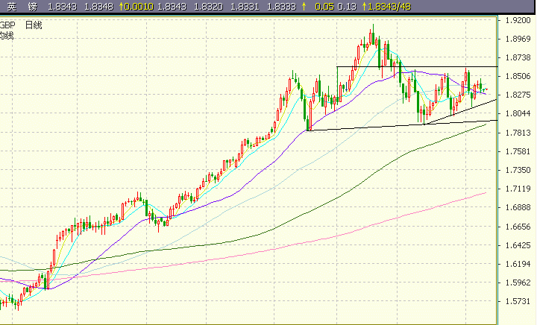Viewport: 537px width, 325px height.
Task: Click the 1.8044 price axis label
Action: [x=518, y=113]
